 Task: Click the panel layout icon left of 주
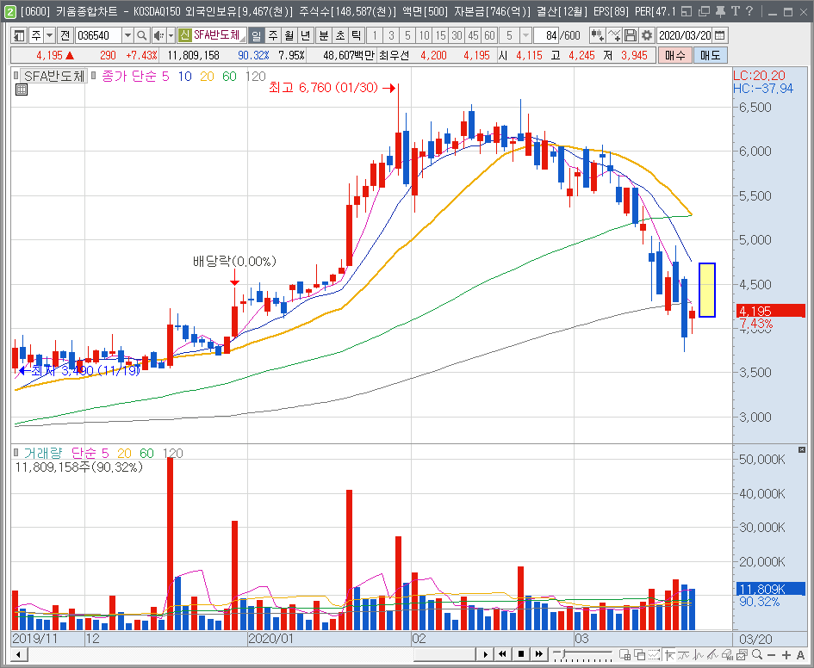click(x=19, y=35)
